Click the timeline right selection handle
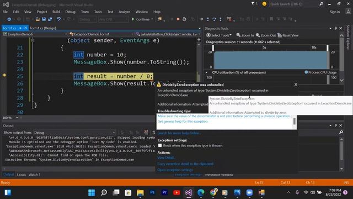Viewport: 353px width, 199px height. (x=328, y=48)
